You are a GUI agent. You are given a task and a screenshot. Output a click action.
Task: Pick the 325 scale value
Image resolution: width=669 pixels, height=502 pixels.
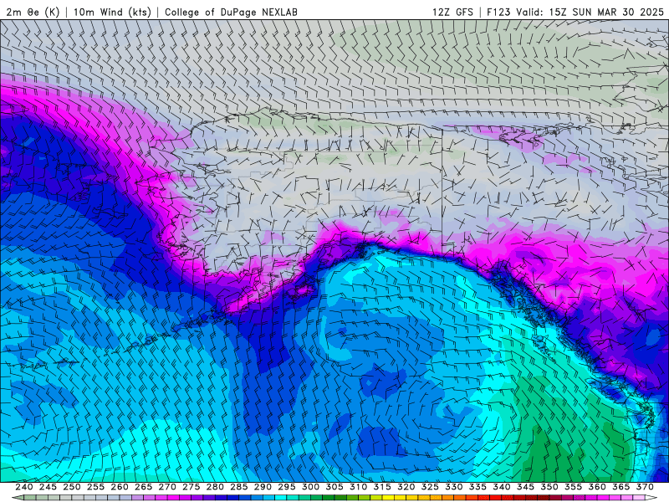click(430, 487)
